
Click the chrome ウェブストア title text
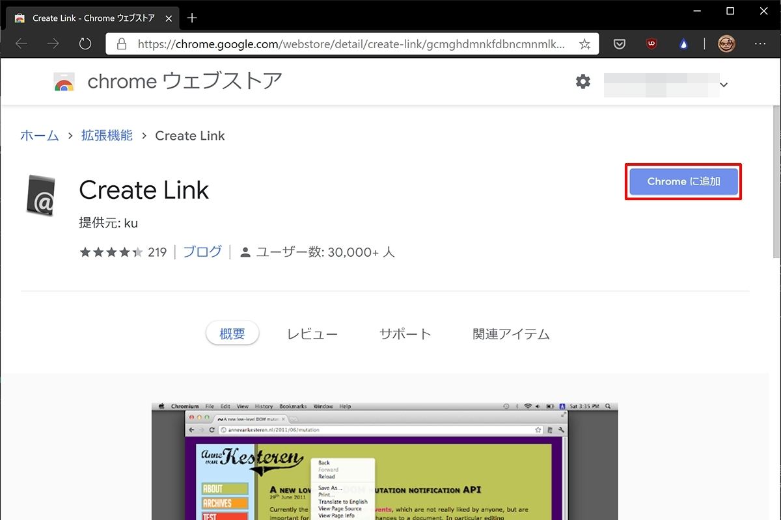click(185, 81)
